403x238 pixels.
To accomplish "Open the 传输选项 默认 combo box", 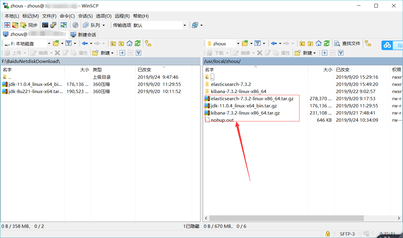I will click(159, 25).
